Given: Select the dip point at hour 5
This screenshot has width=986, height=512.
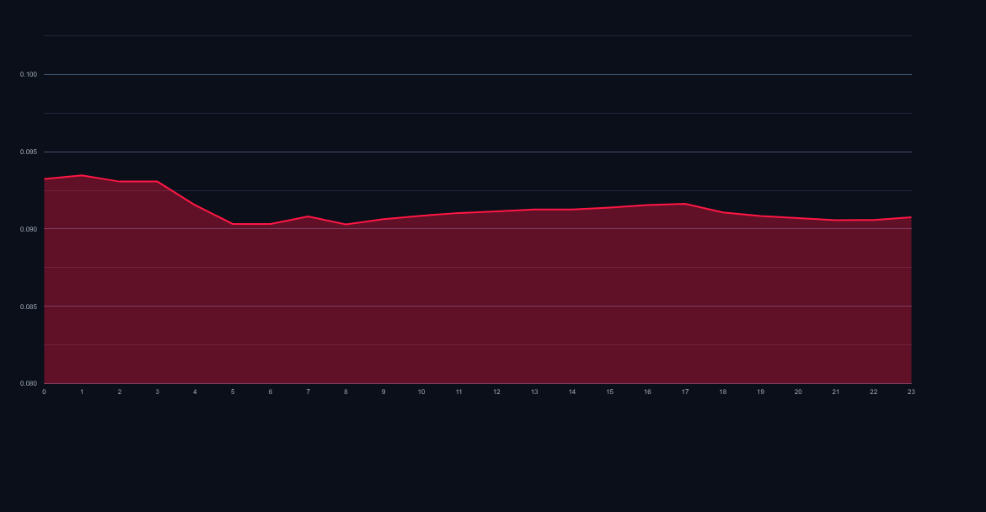Looking at the screenshot, I should 233,224.
